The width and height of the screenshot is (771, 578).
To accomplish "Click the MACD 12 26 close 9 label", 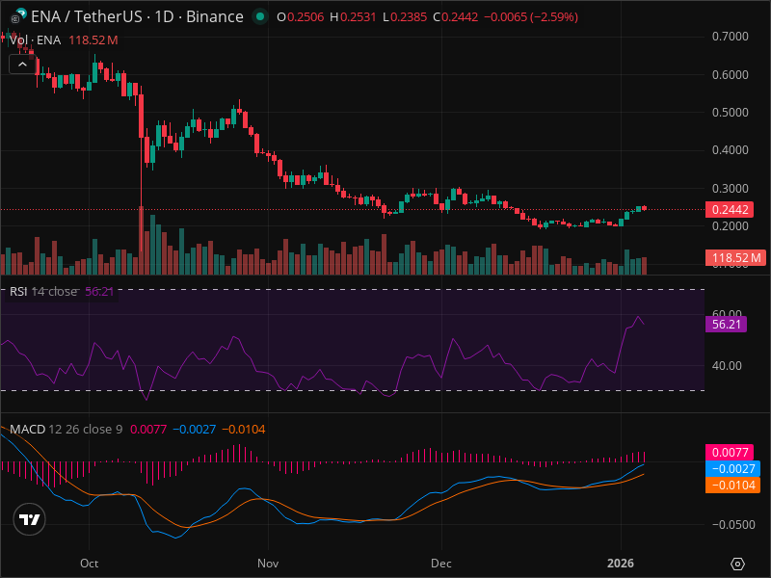I will 66,429.
